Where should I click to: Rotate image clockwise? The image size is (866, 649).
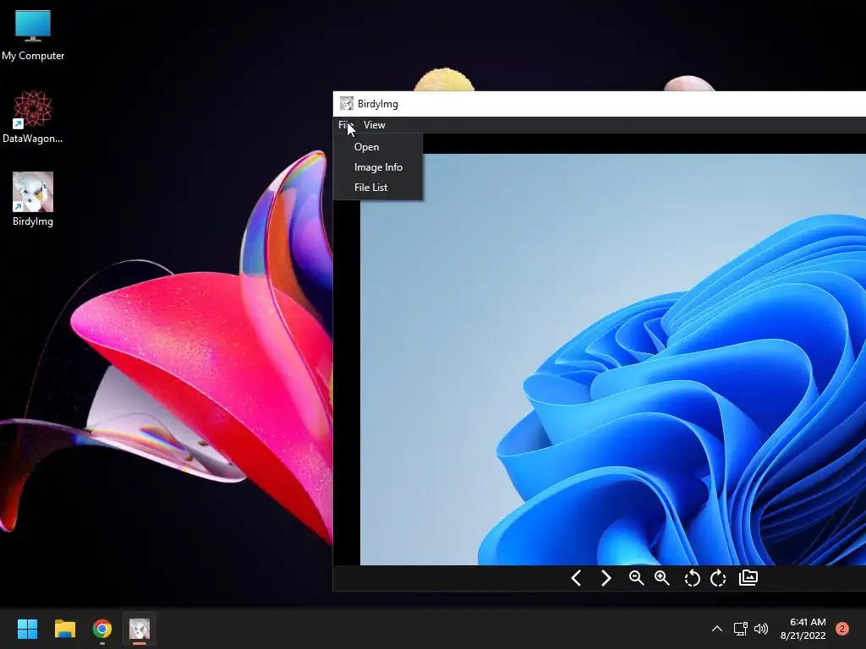click(718, 578)
